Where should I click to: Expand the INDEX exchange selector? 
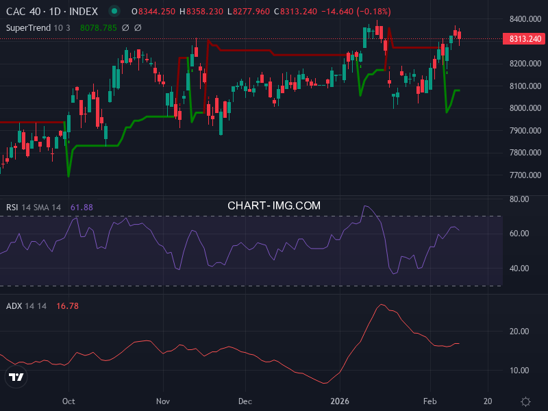[x=82, y=11]
